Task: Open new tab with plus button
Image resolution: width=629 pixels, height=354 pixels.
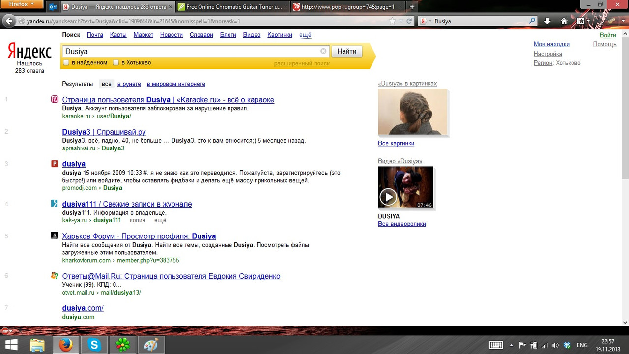Action: click(412, 7)
